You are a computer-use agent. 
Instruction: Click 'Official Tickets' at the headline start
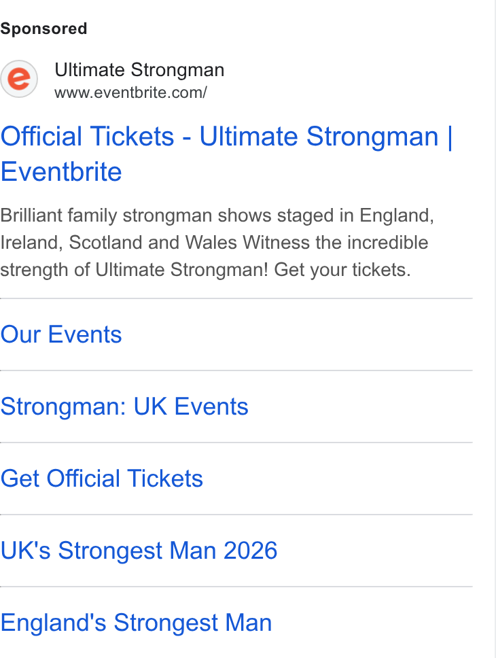coord(87,137)
